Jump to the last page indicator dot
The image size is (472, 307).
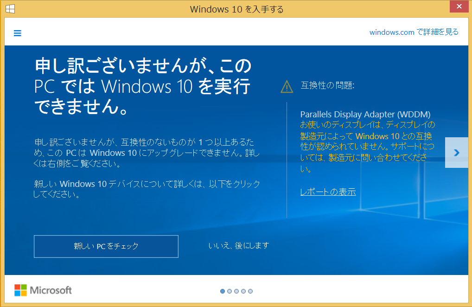click(250, 291)
